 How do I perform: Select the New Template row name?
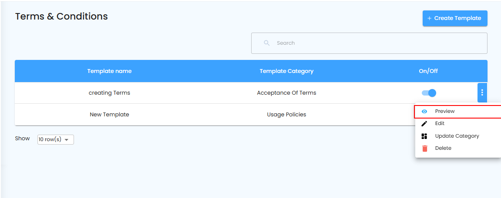point(109,115)
